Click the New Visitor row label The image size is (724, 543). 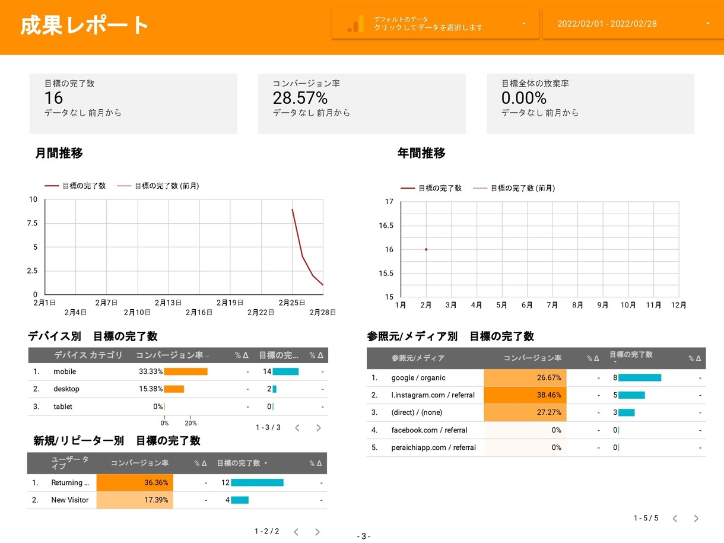[x=70, y=500]
